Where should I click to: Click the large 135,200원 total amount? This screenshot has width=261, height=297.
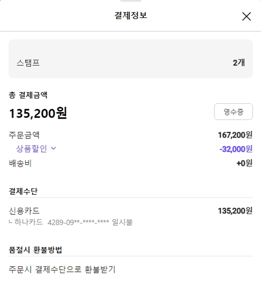click(38, 113)
